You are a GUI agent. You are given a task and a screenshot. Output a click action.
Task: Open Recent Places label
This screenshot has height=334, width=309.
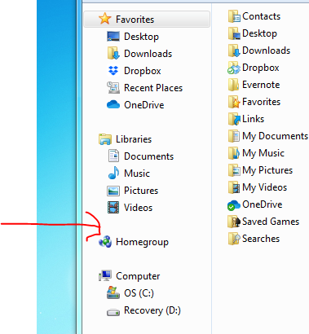153,88
